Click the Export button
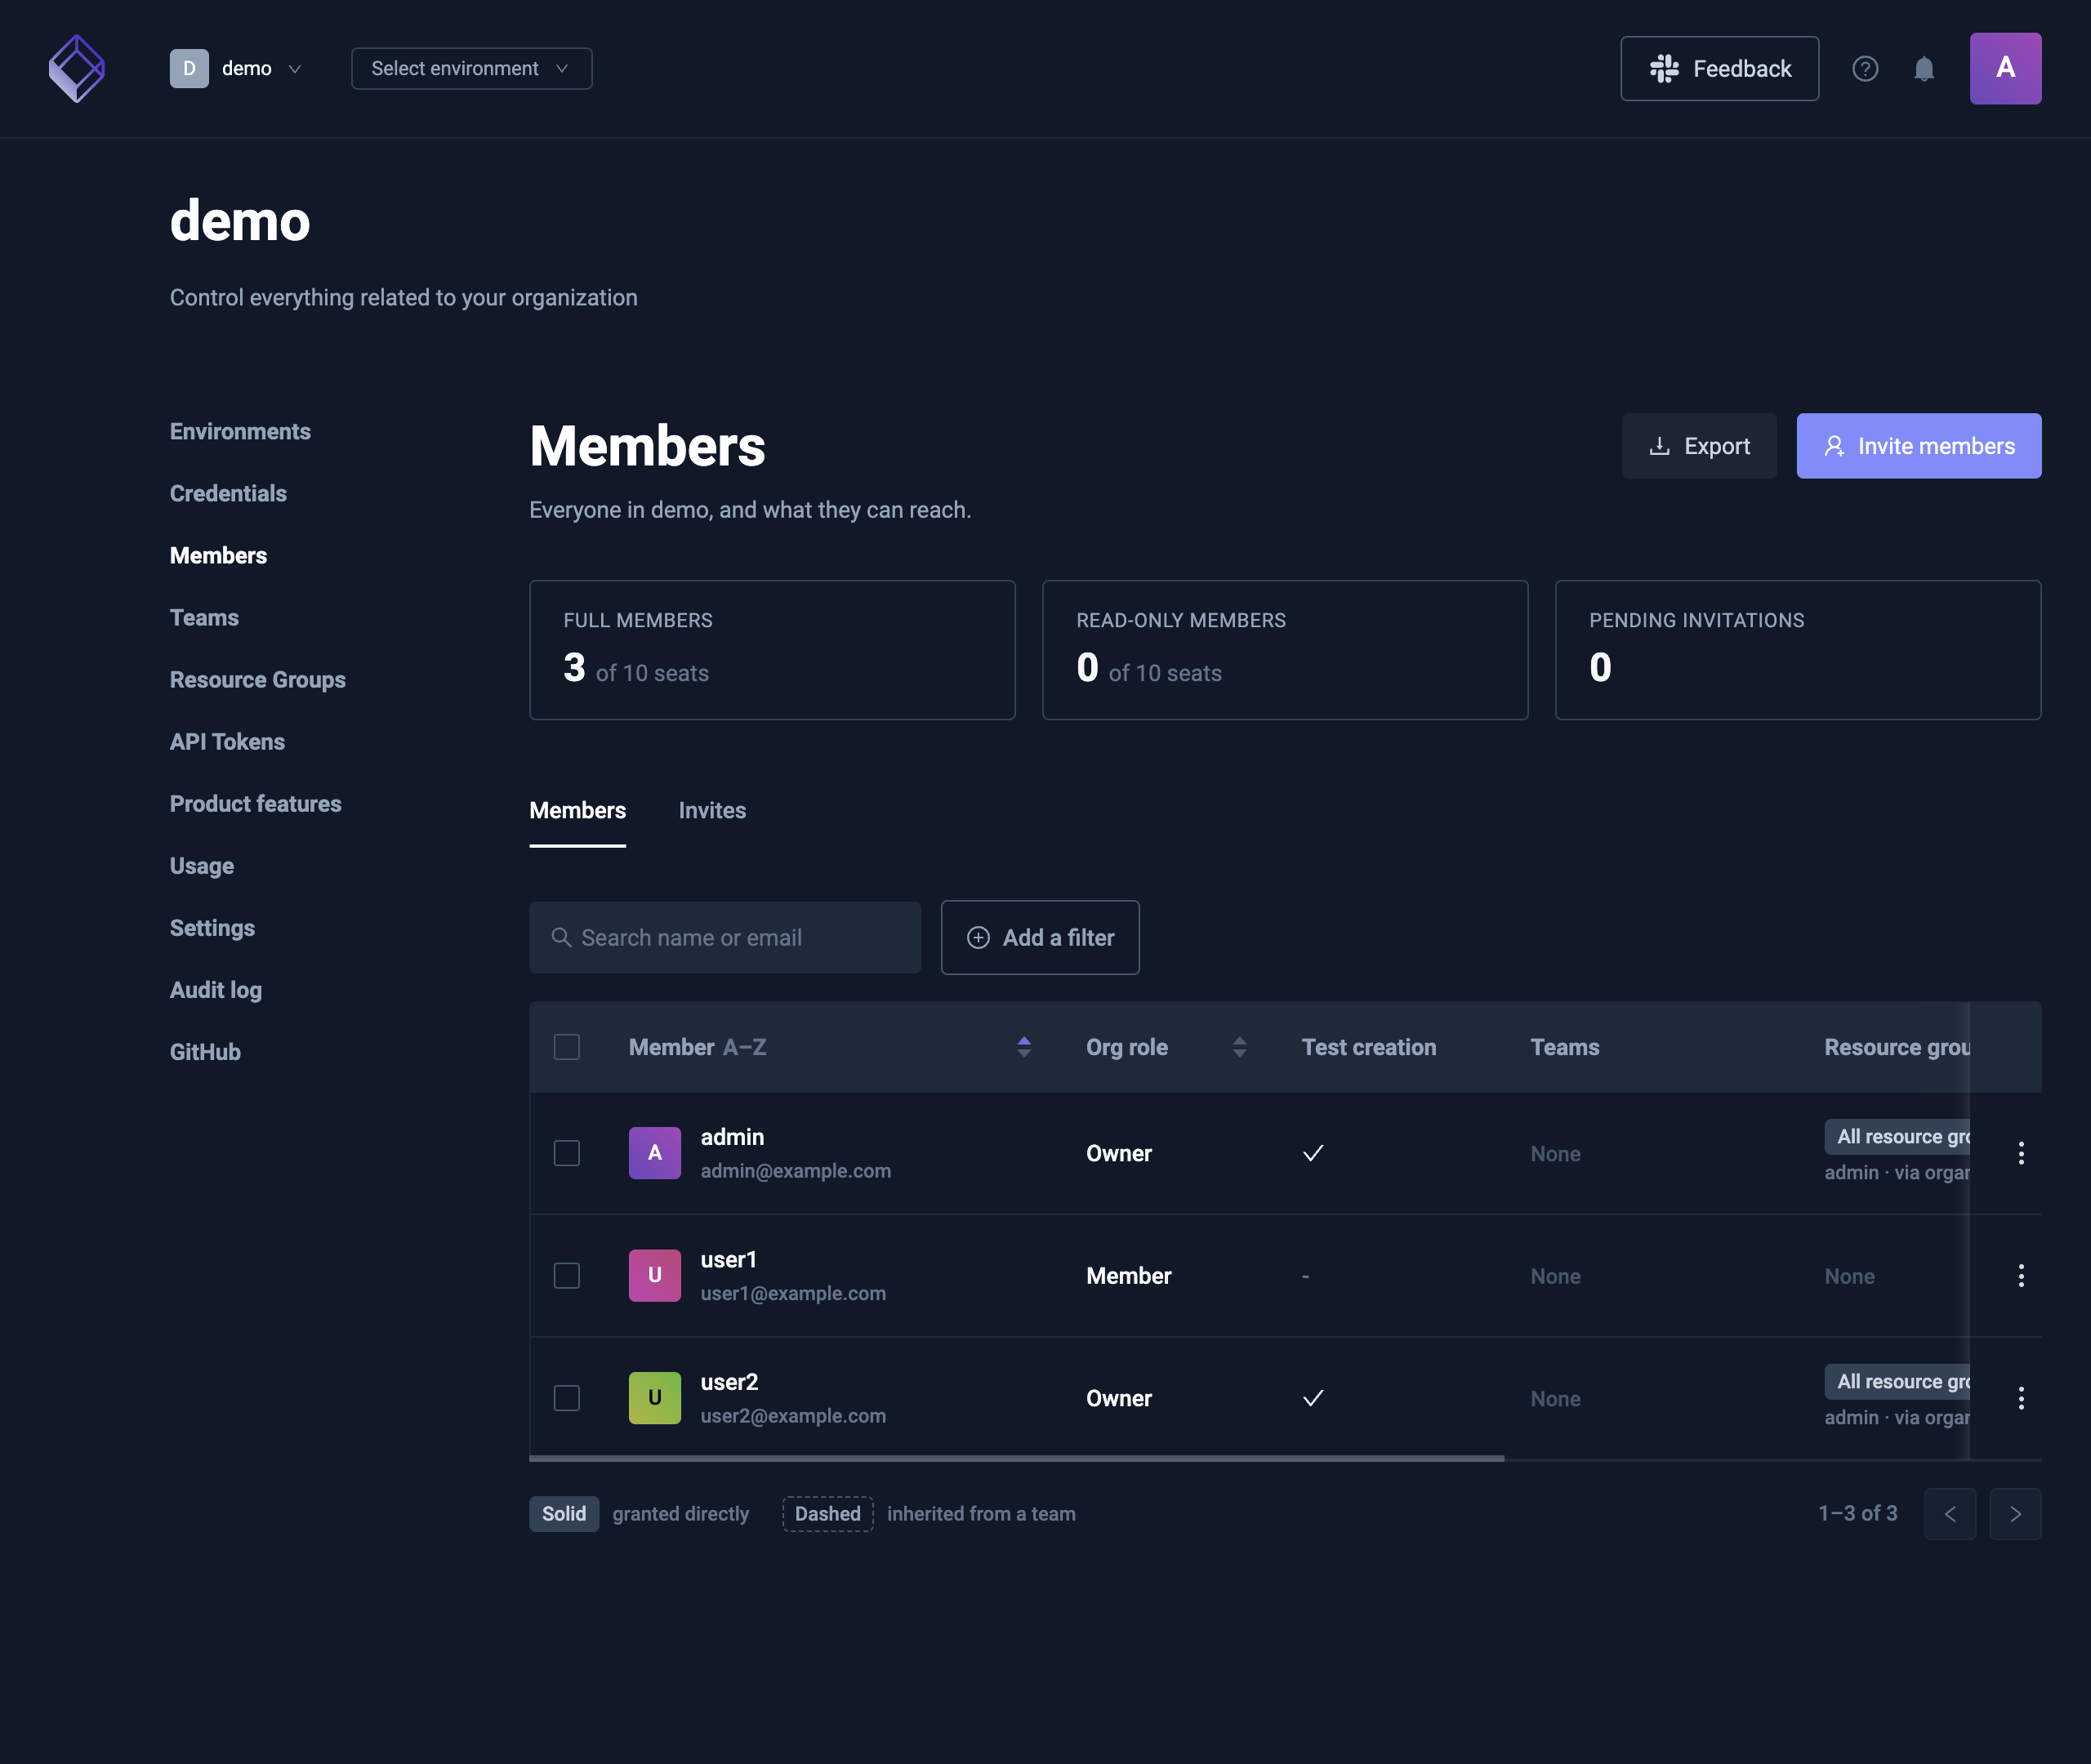This screenshot has width=2091, height=1764. pos(1699,446)
